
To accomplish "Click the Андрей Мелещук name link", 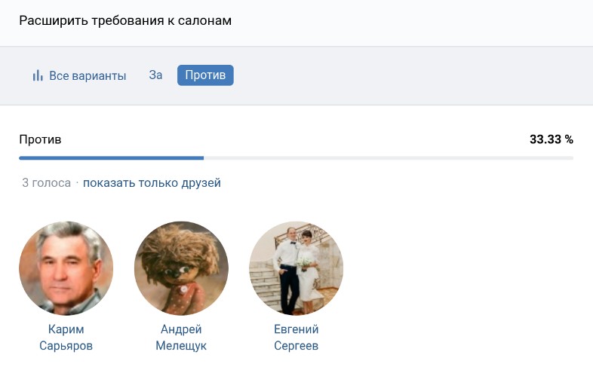I will pos(181,338).
